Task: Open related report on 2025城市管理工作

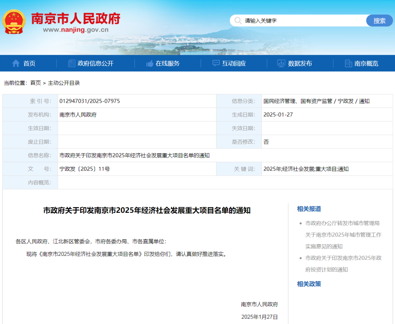Action: 343,234
